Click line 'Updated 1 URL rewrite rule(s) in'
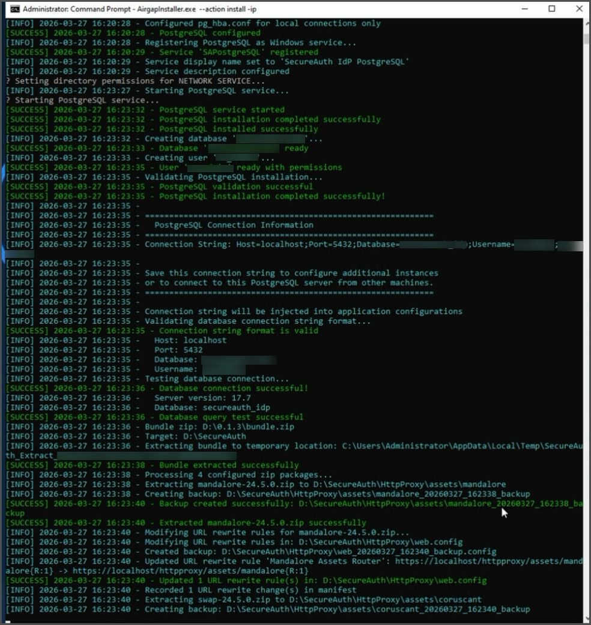 pyautogui.click(x=246, y=581)
